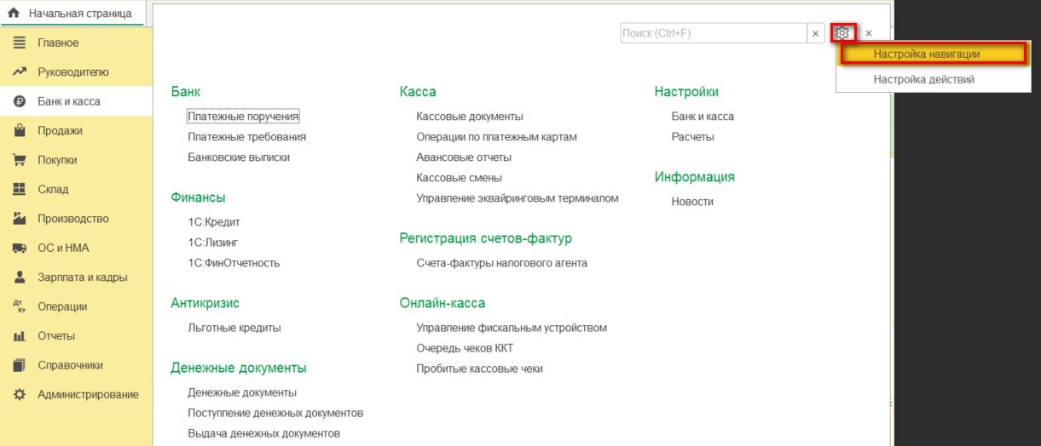Image resolution: width=1041 pixels, height=446 pixels.
Task: Open Выдача денежных документов
Action: 264,433
